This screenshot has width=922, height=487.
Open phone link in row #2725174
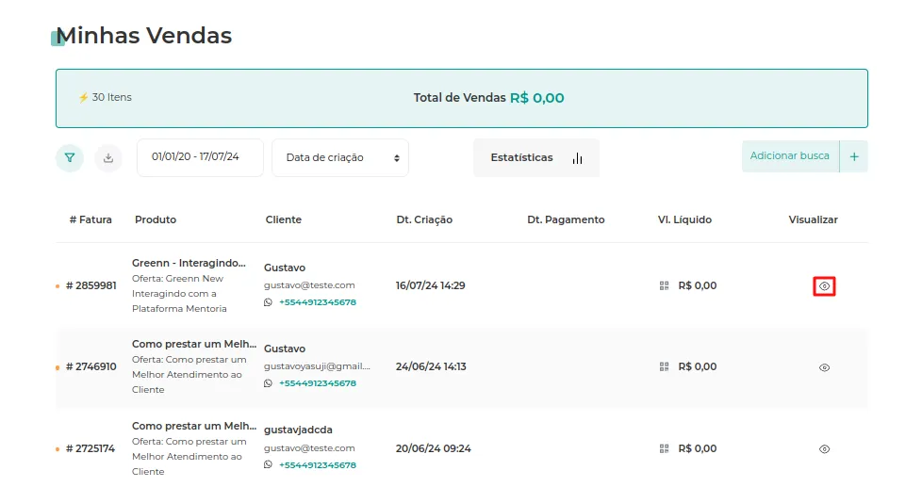click(318, 464)
